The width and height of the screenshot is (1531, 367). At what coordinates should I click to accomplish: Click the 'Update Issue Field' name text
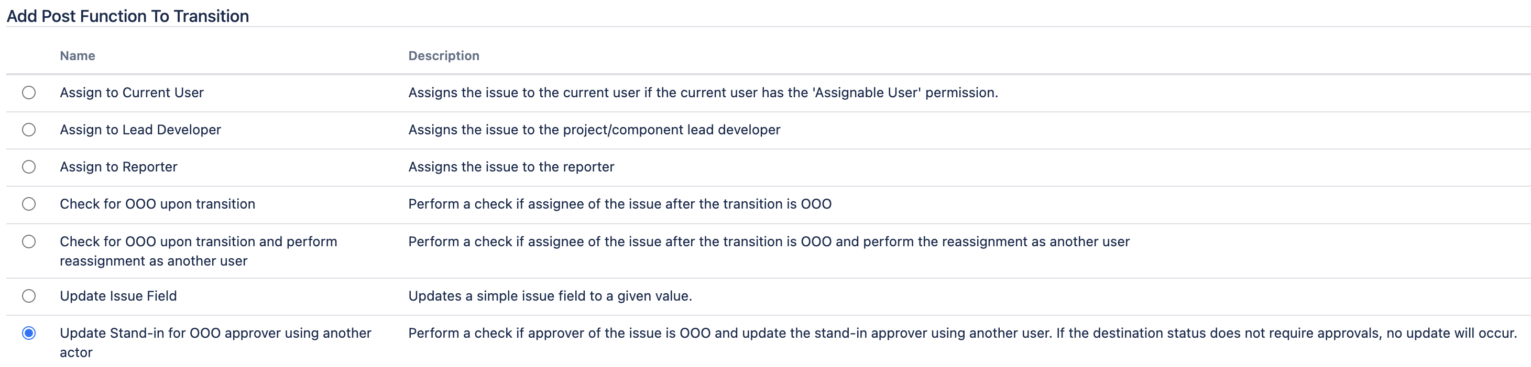pyautogui.click(x=118, y=296)
